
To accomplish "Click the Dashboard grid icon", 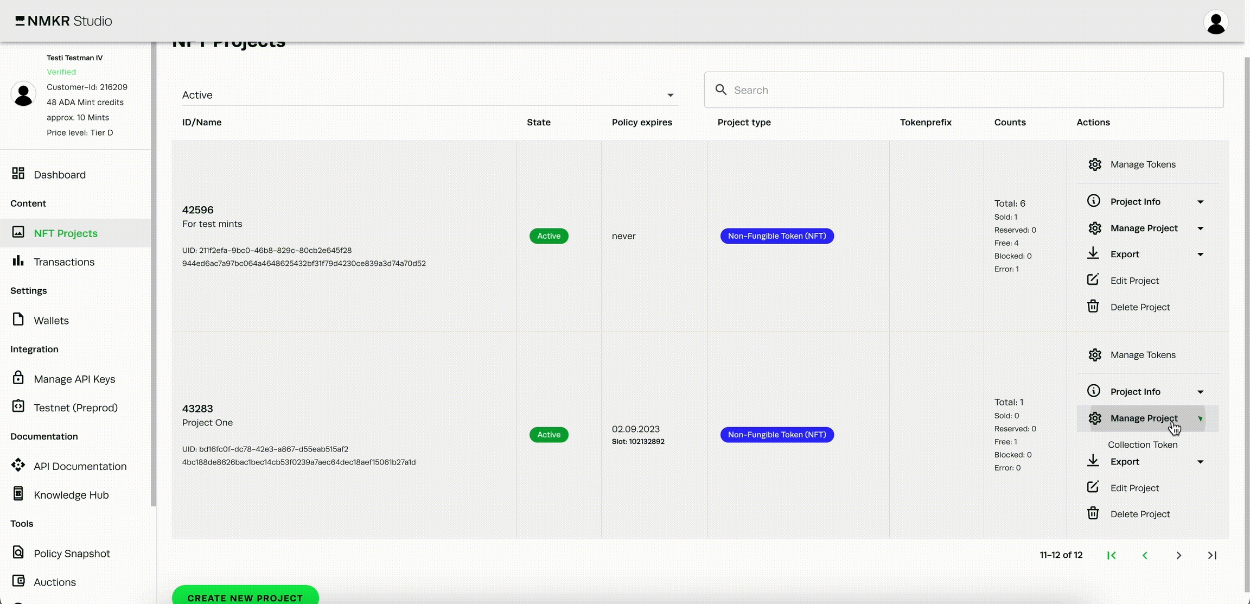I will 18,174.
